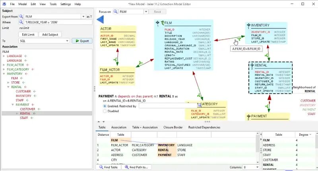The image size is (318, 171).
Task: Open the Export from FILM dropdown arrow
Action: coord(83,17)
